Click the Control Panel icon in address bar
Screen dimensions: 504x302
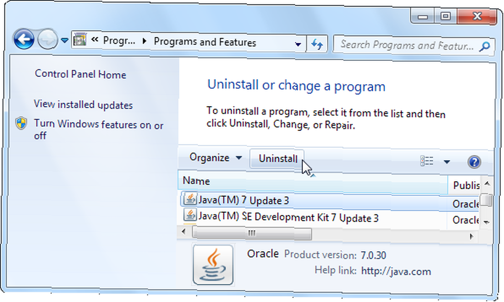(80, 40)
